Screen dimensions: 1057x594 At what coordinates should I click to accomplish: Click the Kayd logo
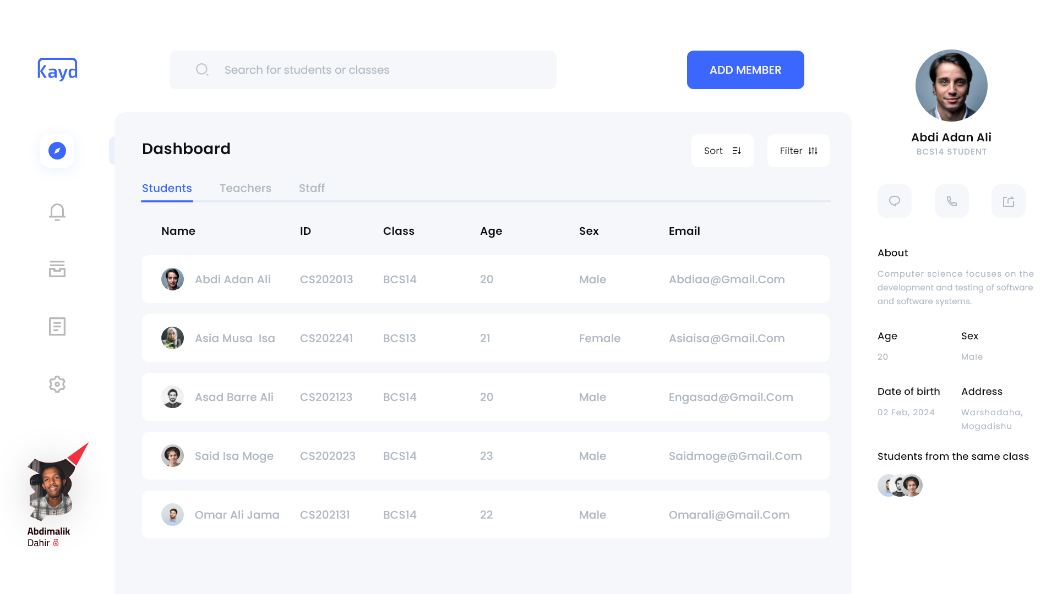tap(57, 69)
